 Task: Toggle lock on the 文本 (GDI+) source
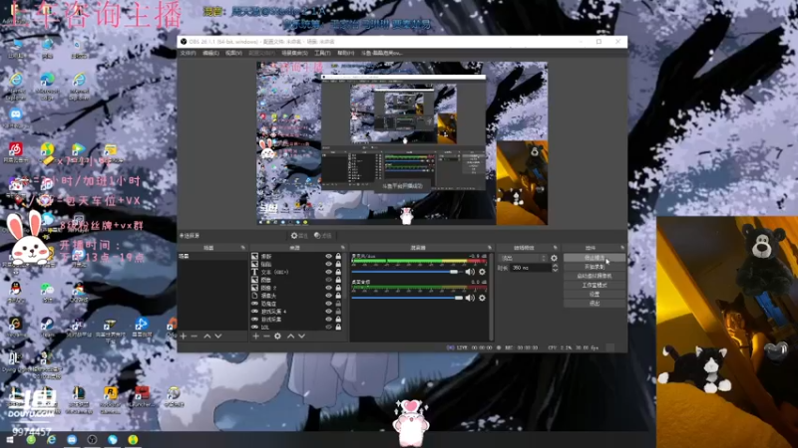tap(338, 272)
